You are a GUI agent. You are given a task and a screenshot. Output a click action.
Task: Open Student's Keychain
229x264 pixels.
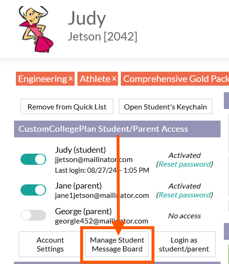(166, 107)
